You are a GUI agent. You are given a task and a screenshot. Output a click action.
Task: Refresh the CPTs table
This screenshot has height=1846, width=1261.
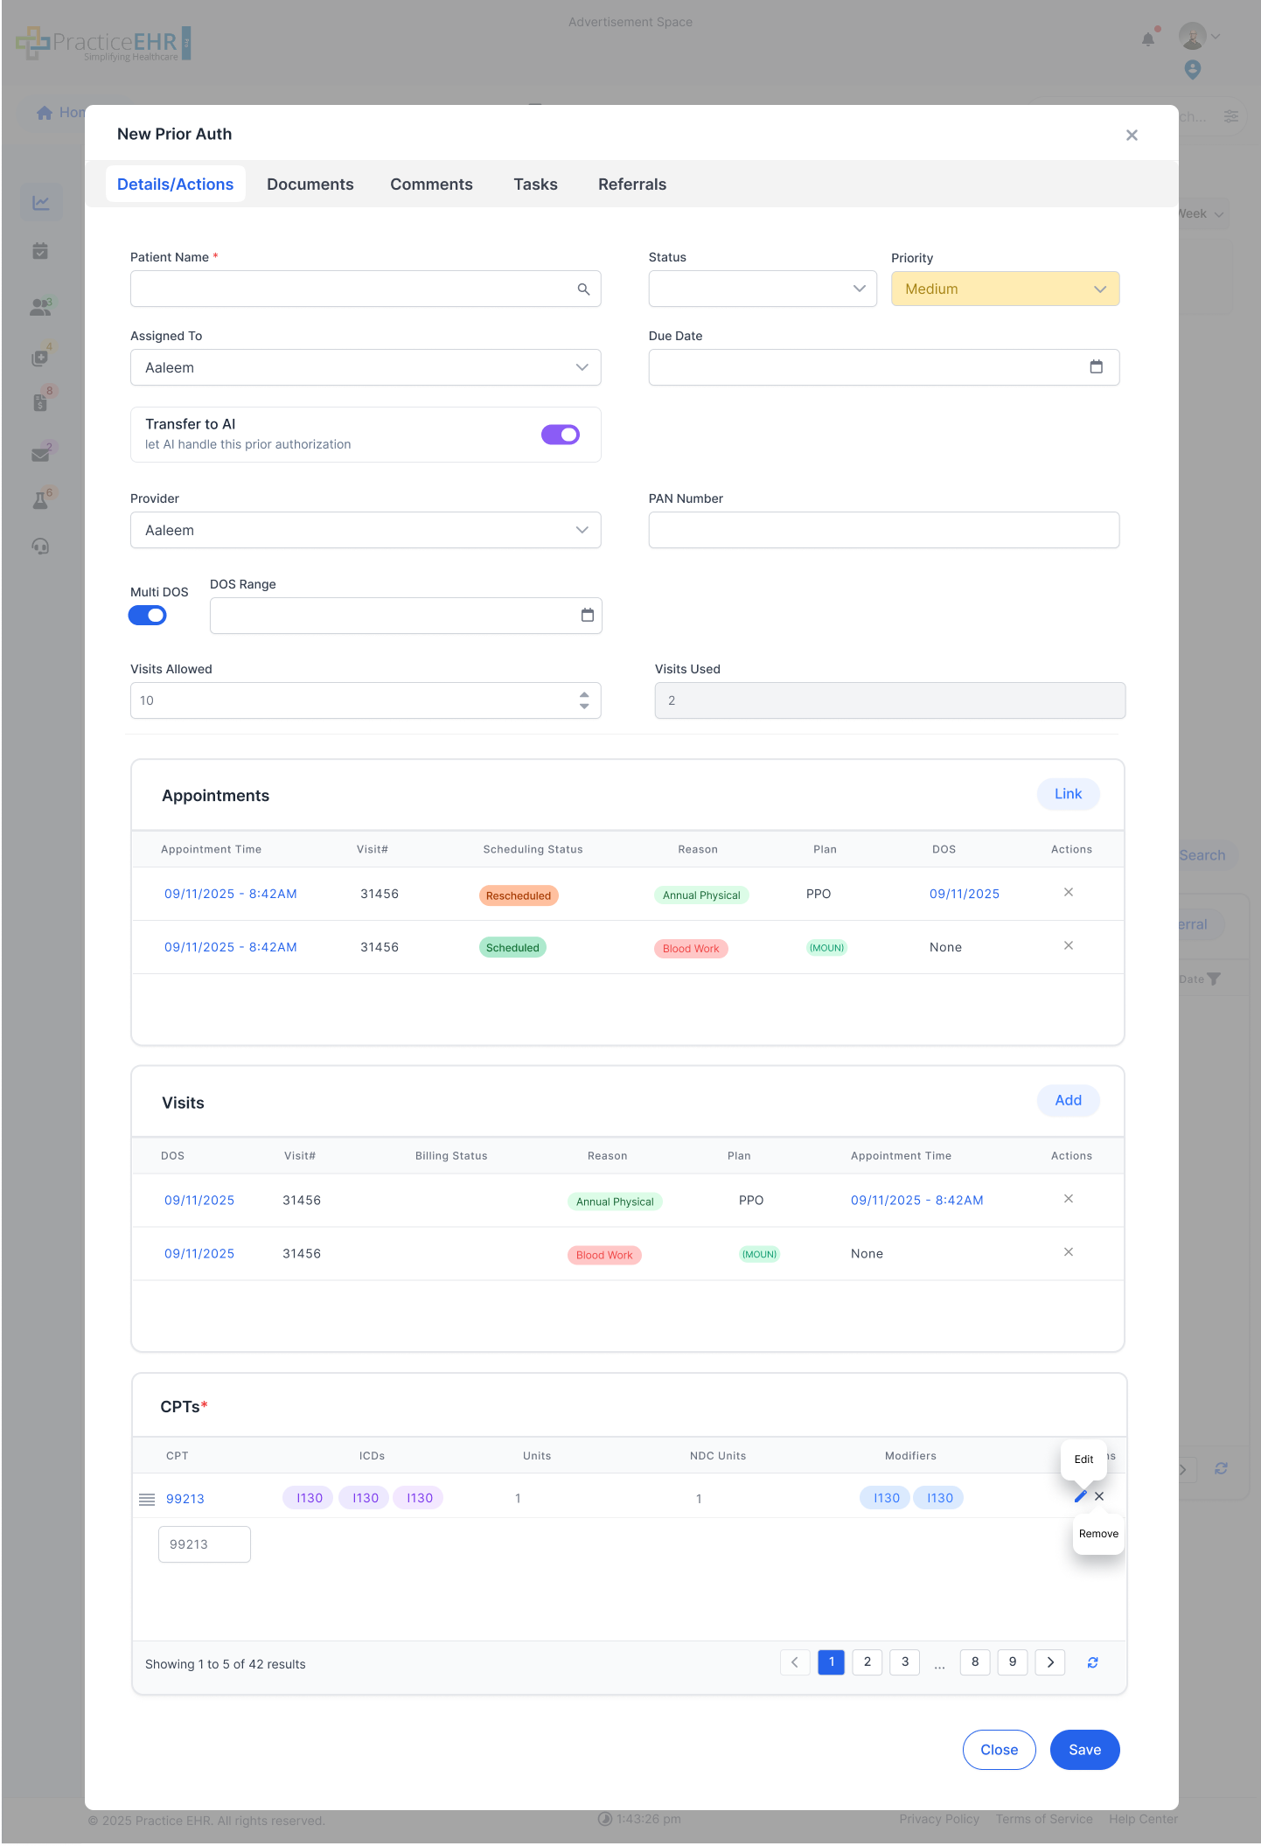click(1093, 1662)
